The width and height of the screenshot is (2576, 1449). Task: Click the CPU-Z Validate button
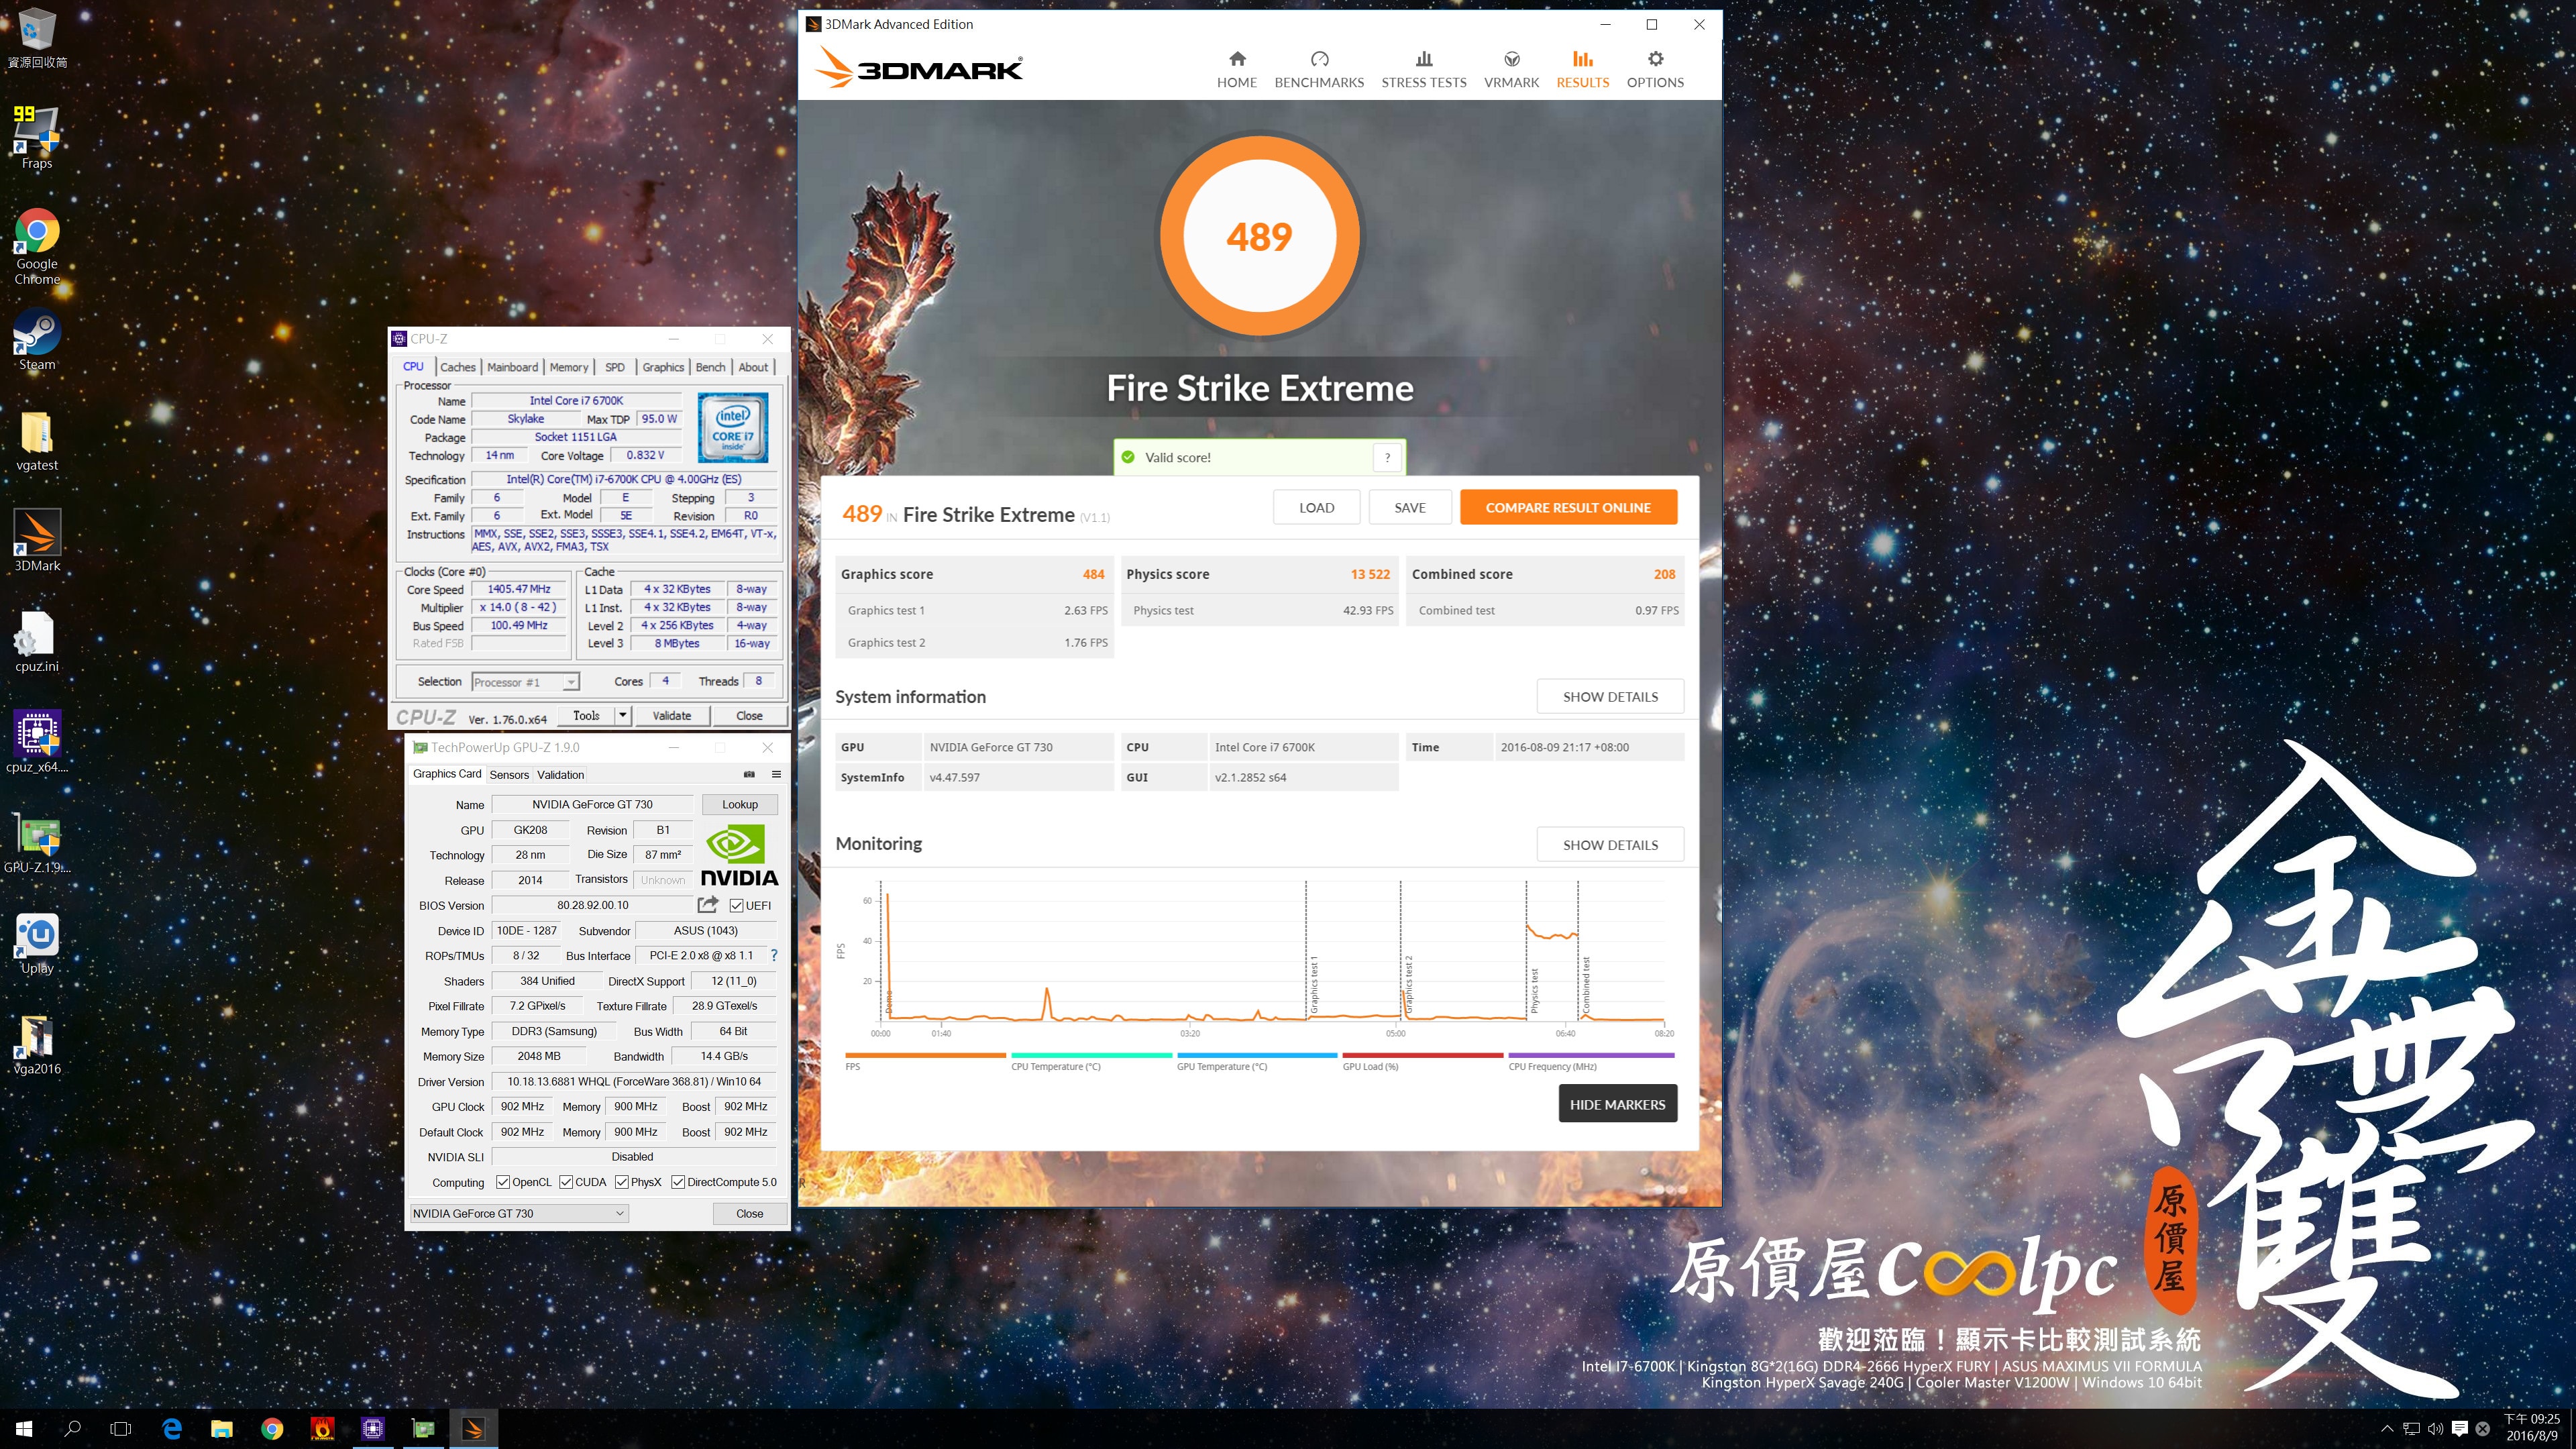(672, 715)
